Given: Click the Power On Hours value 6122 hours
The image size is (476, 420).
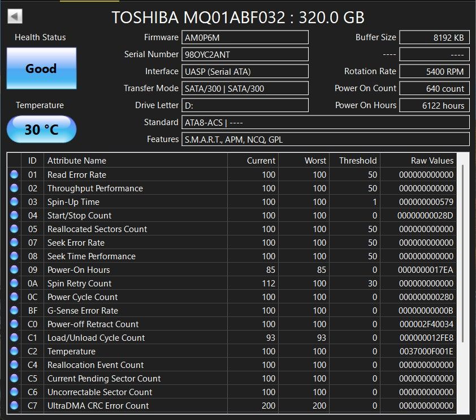Looking at the screenshot, I should click(x=434, y=105).
